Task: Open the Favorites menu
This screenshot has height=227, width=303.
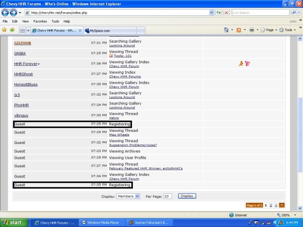Action: 40,21
